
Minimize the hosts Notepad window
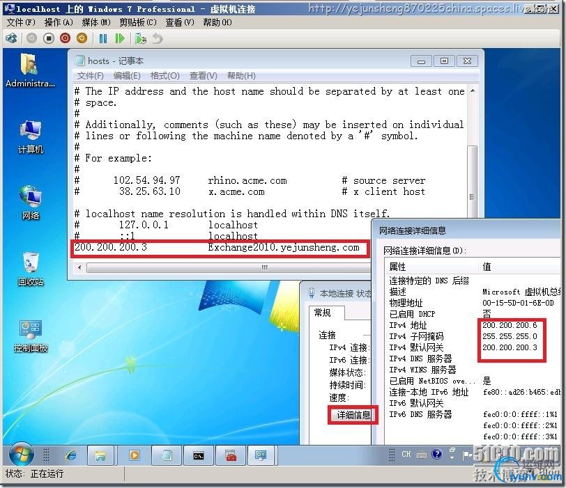pyautogui.click(x=421, y=61)
